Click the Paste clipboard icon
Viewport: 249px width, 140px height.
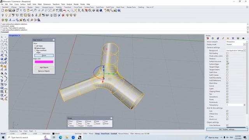pyautogui.click(x=28, y=10)
